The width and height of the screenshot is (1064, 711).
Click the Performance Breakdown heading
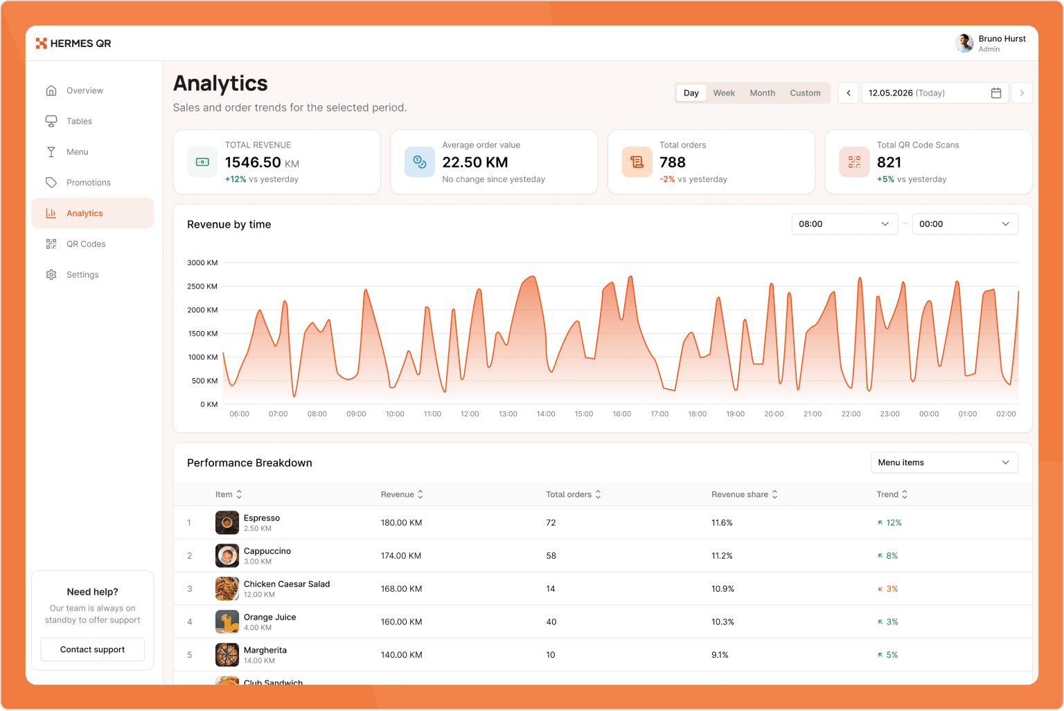249,462
